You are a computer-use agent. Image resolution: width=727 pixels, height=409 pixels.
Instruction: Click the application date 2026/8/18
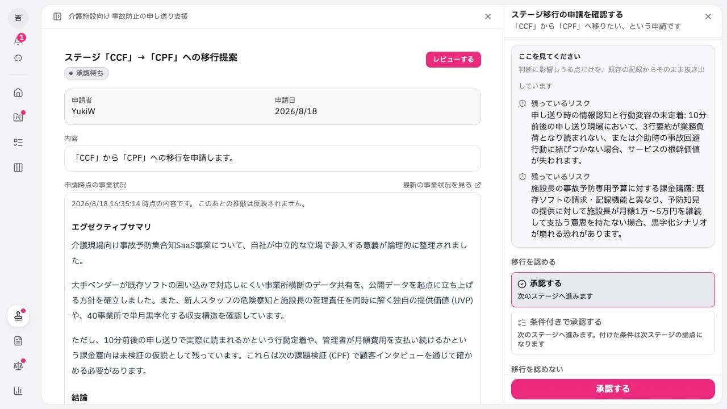click(x=296, y=111)
